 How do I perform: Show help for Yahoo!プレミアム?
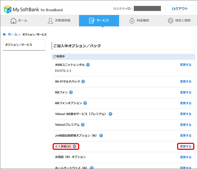[83, 125]
